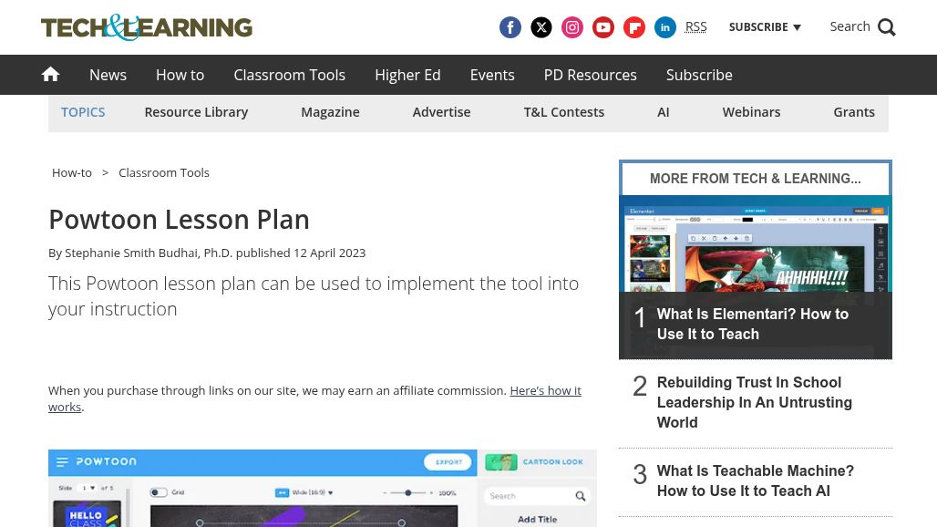Image resolution: width=937 pixels, height=527 pixels.
Task: Open the YouTube channel icon
Action: [603, 27]
